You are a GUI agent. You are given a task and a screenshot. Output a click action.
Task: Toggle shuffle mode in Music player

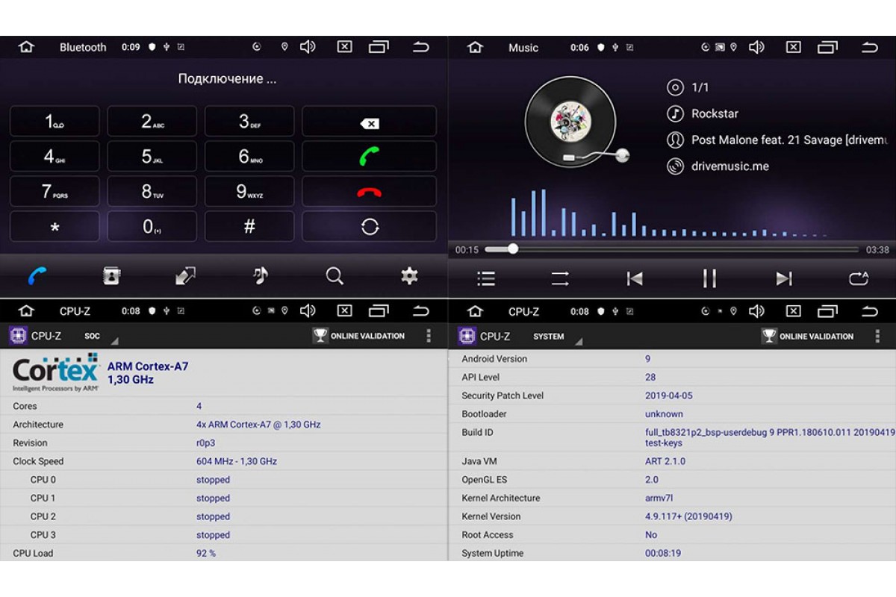560,279
